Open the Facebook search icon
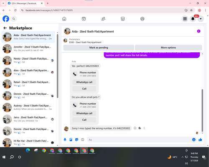Screen dimensions: 209x167 (x=14, y=19)
